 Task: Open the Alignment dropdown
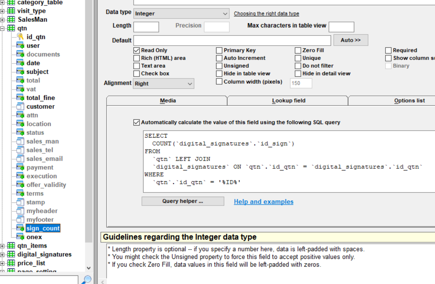(164, 83)
